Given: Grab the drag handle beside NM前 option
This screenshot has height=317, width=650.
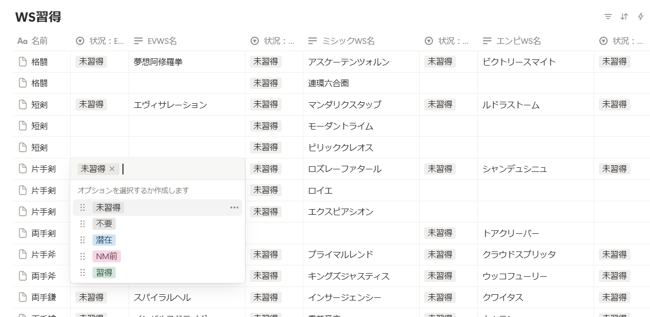Looking at the screenshot, I should 83,257.
